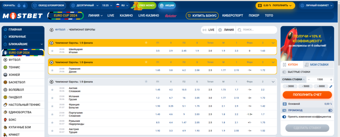Open the LIVE top menu item

click(111, 16)
